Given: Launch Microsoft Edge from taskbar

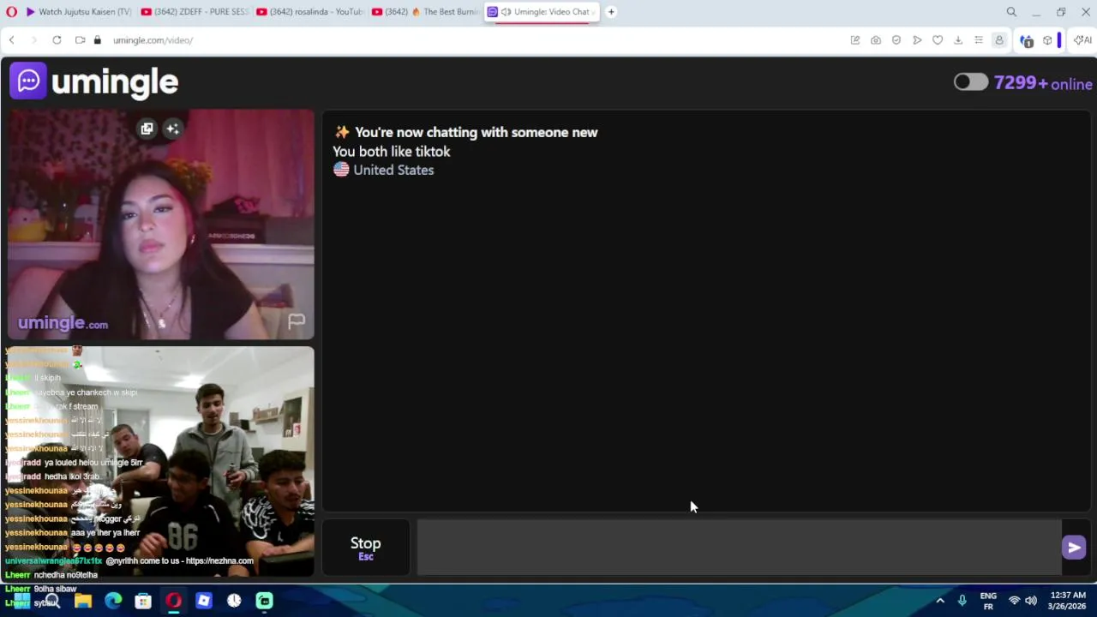Looking at the screenshot, I should (x=113, y=601).
